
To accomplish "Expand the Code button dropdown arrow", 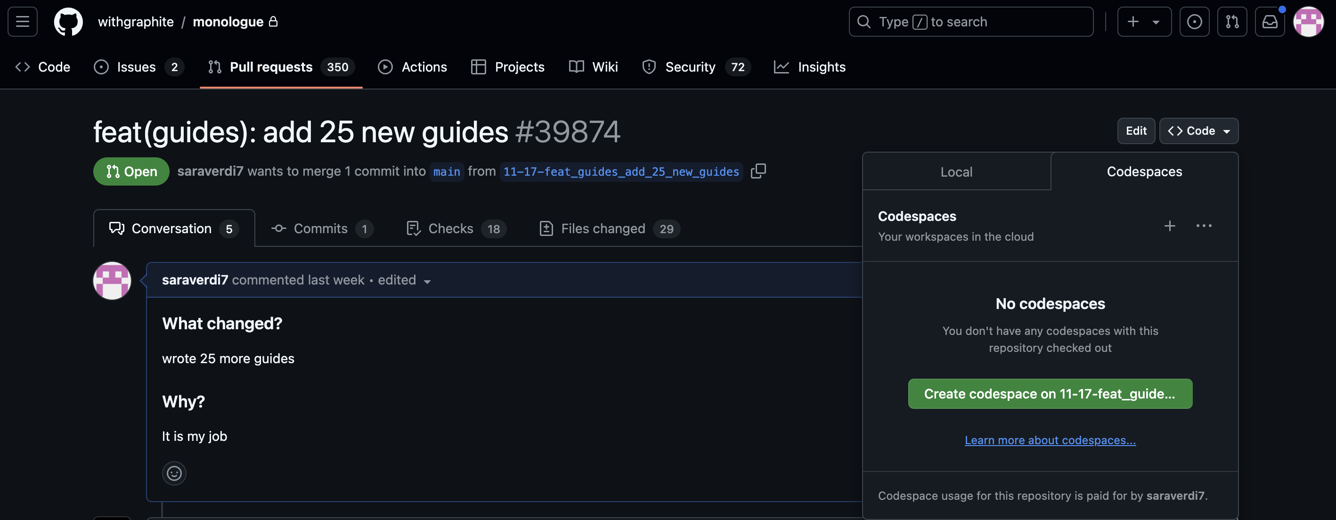I will (1226, 130).
